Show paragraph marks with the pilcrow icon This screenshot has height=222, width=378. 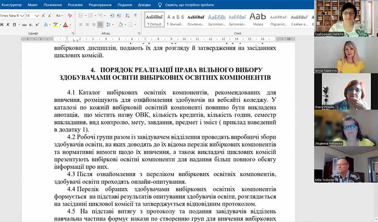point(135,16)
